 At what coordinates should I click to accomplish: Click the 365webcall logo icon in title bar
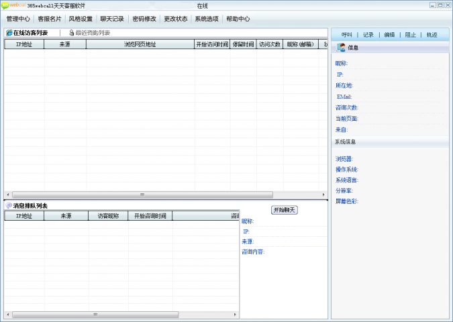(x=13, y=5)
